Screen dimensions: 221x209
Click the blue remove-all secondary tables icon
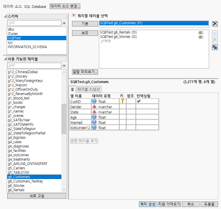point(215,47)
